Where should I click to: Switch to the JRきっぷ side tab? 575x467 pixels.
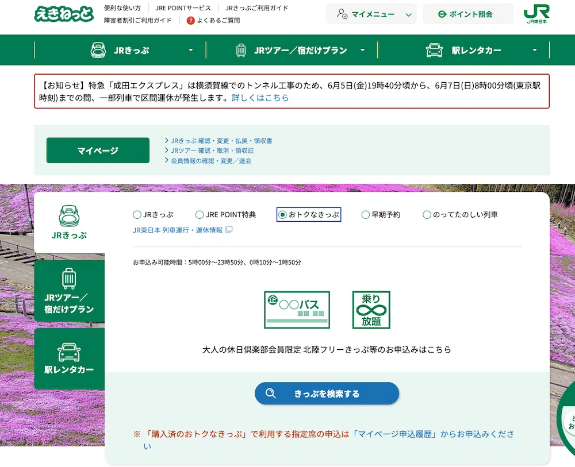click(70, 222)
